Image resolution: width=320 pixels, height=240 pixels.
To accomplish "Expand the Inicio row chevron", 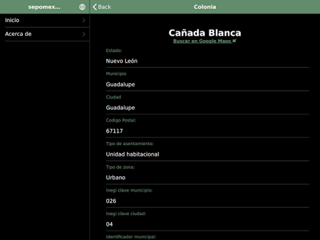I will tap(84, 20).
